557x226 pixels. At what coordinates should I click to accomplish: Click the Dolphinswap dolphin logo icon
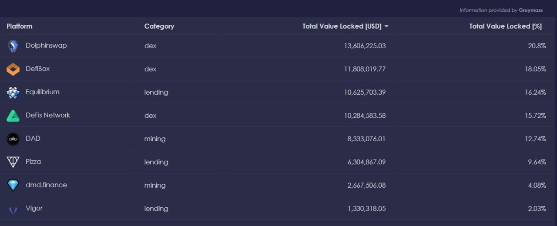coord(13,46)
